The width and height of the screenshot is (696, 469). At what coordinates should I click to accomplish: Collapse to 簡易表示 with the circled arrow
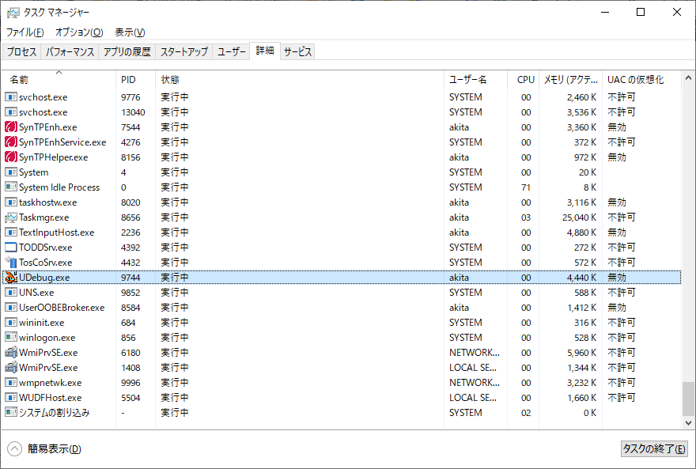pyautogui.click(x=14, y=449)
